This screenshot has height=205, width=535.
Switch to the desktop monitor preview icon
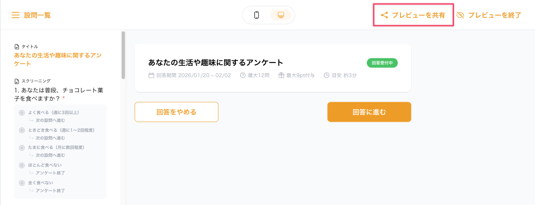point(281,15)
